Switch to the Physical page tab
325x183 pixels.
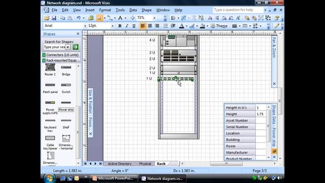tap(145, 164)
